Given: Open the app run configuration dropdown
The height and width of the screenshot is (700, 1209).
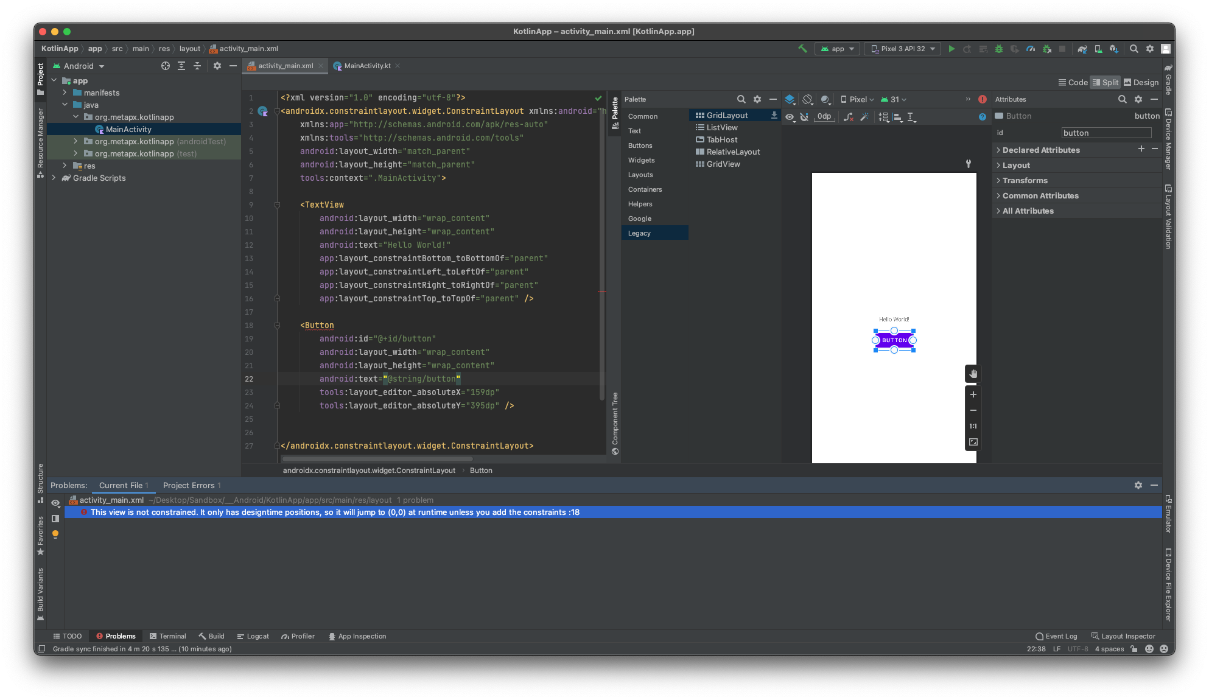Looking at the screenshot, I should tap(837, 49).
